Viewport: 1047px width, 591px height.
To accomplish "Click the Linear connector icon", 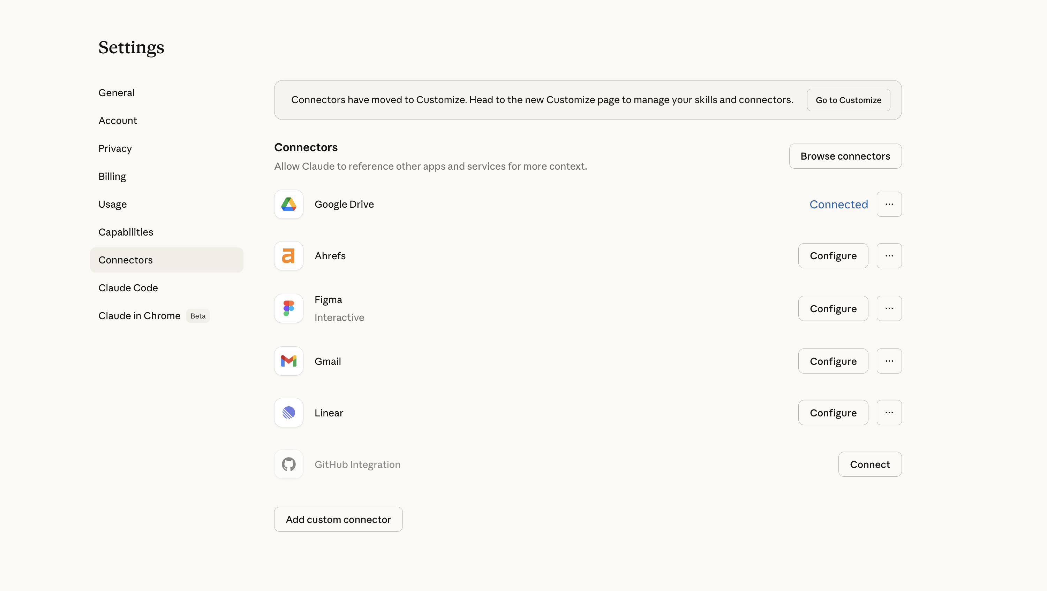I will [288, 413].
